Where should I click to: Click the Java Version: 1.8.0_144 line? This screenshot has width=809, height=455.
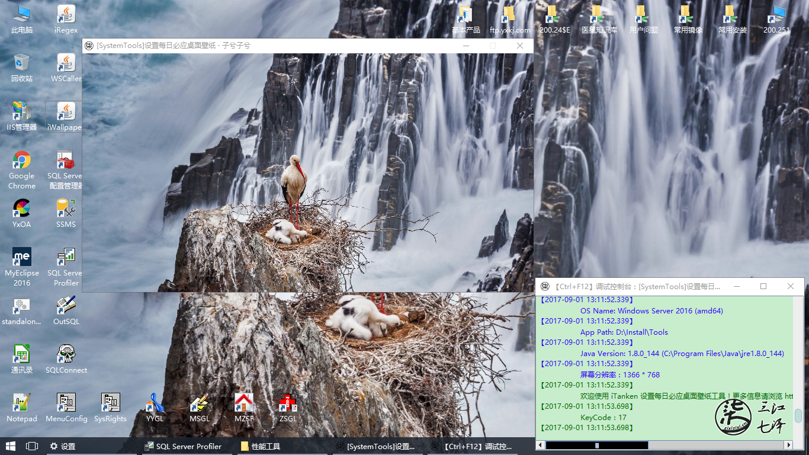[x=682, y=353]
